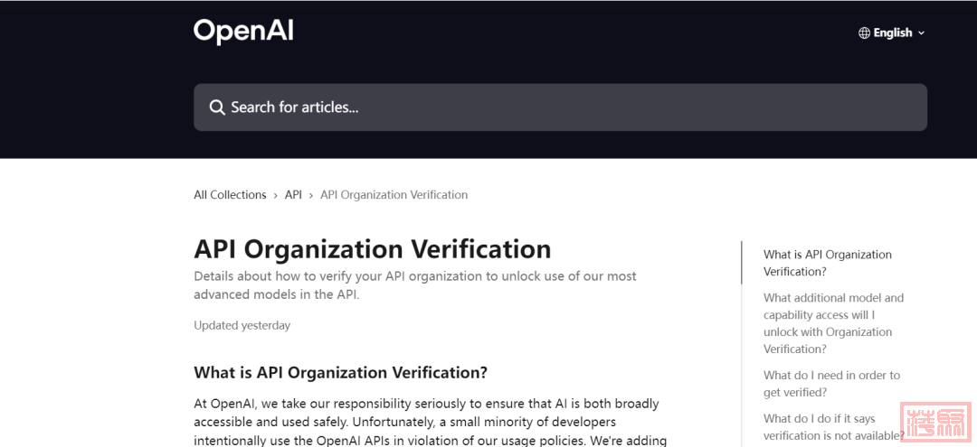Focus the Search for articles field
Viewport: 977px width, 447px height.
coord(560,107)
